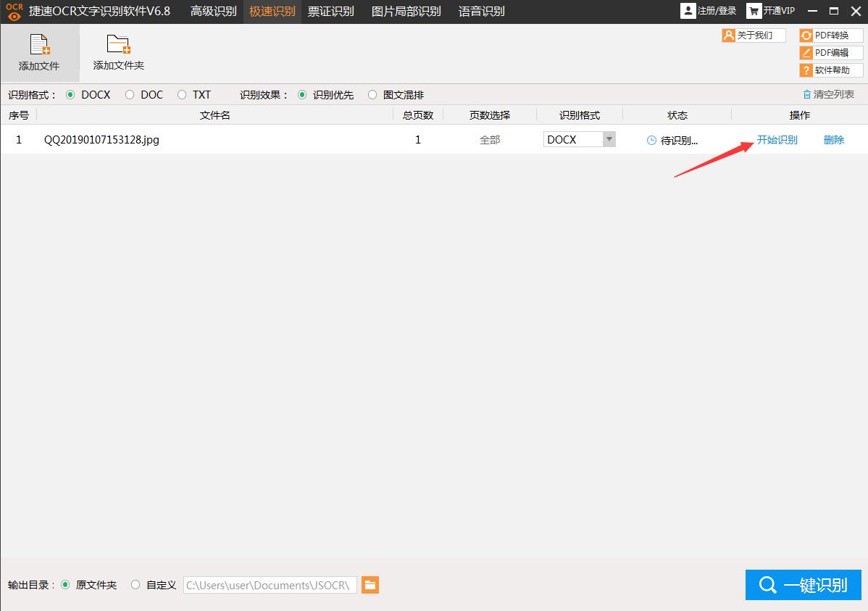Open the DOCX format dropdown for the file

(x=575, y=139)
